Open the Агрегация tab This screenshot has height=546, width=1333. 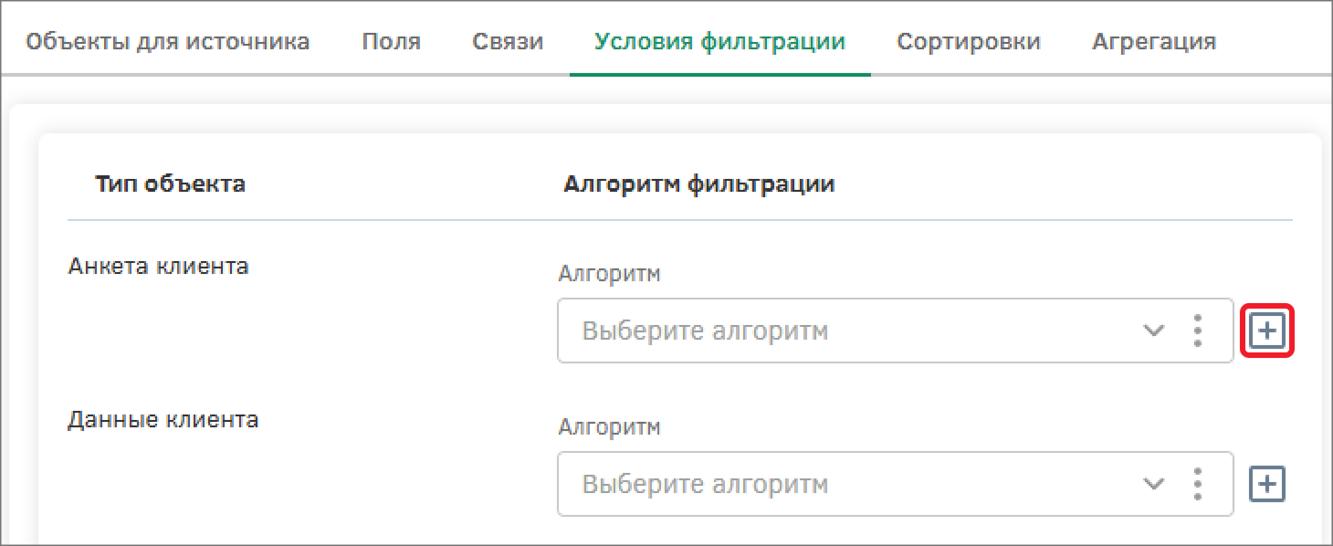(1153, 42)
